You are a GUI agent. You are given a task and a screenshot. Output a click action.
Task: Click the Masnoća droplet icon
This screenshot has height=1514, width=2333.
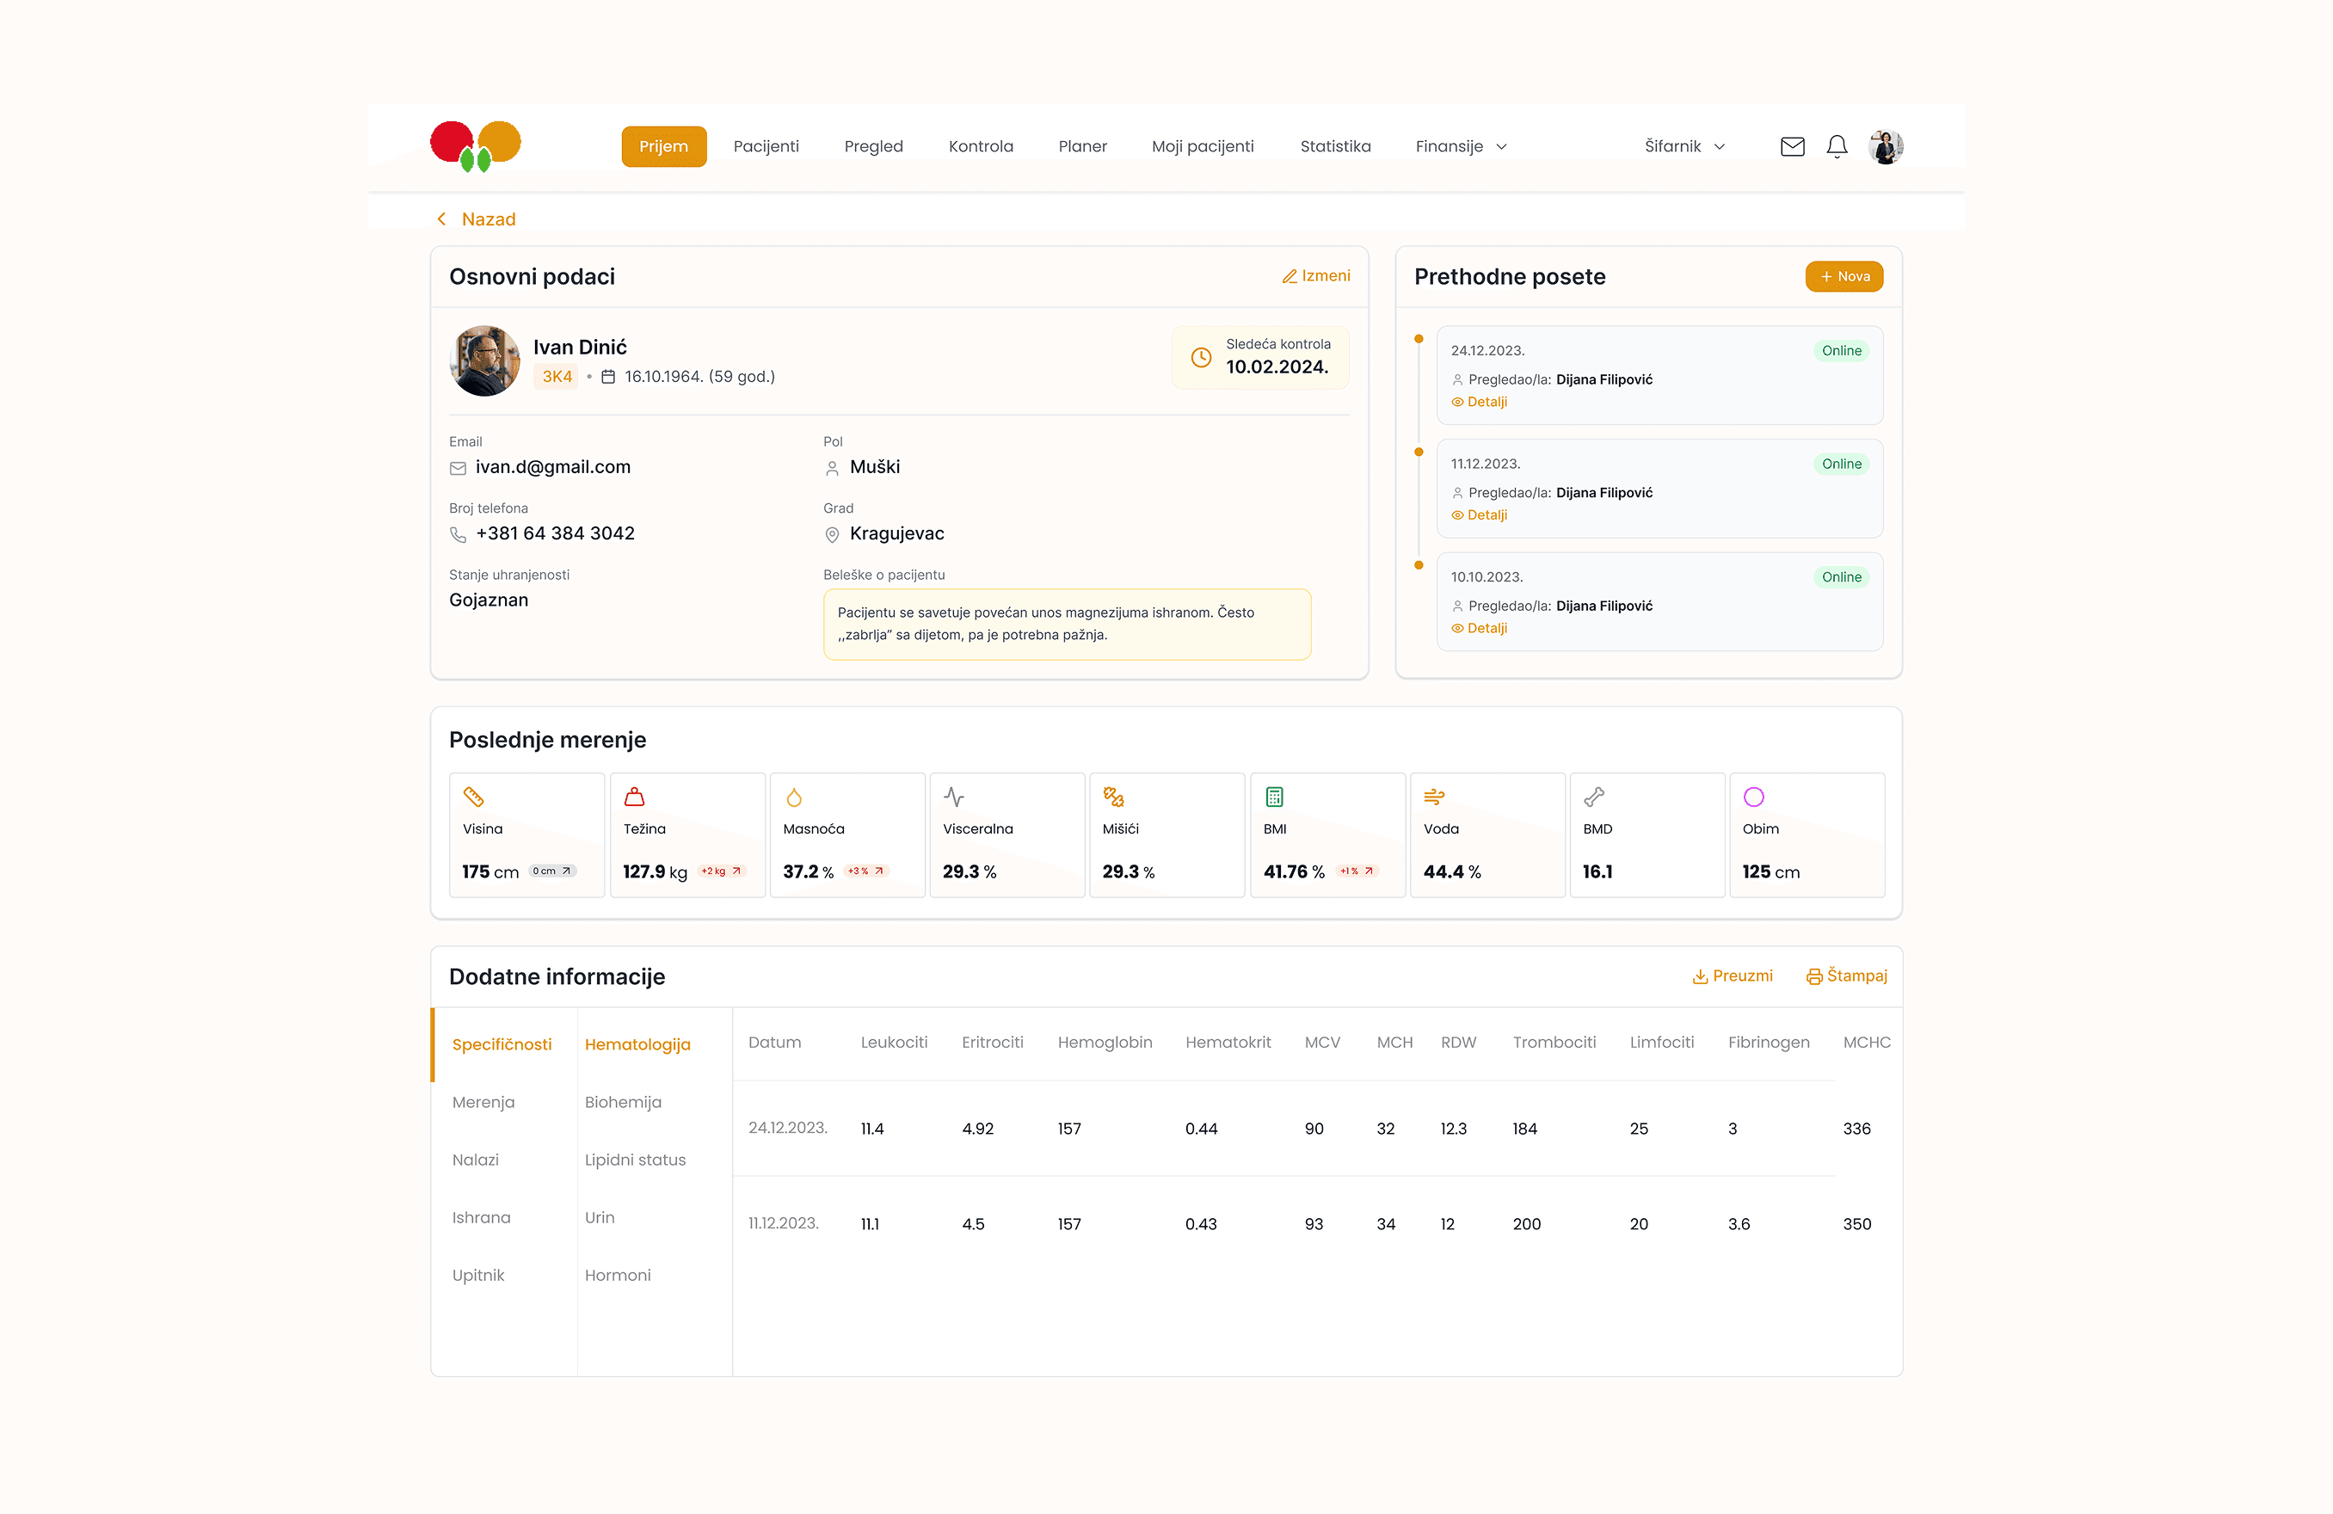tap(794, 797)
